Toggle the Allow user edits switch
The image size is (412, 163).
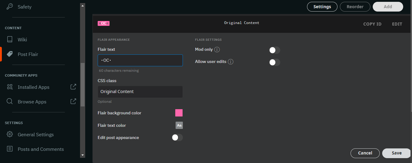point(274,62)
